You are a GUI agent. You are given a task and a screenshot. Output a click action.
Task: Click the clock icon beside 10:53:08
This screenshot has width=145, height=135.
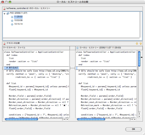(x=12, y=21)
